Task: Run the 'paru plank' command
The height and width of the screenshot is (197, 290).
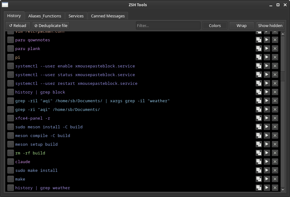Action: point(267,48)
